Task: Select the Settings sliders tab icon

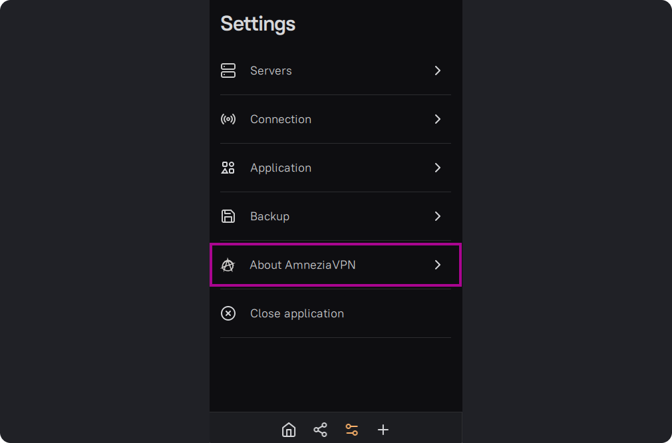Action: click(352, 430)
